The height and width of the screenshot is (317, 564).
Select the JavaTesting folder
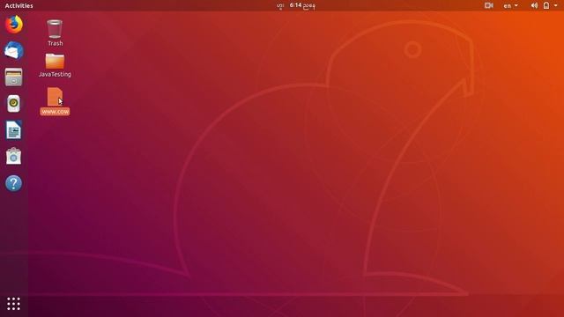pyautogui.click(x=55, y=61)
